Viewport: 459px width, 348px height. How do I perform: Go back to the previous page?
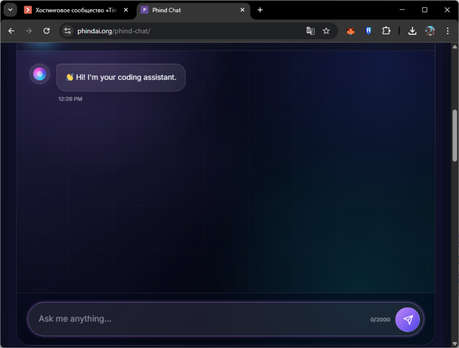[x=12, y=31]
